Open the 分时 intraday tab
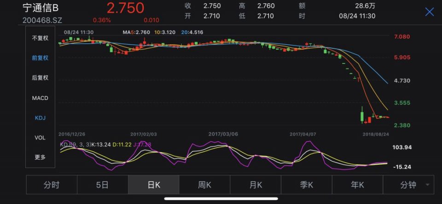Image resolution: width=442 pixels, height=204 pixels. coord(52,185)
